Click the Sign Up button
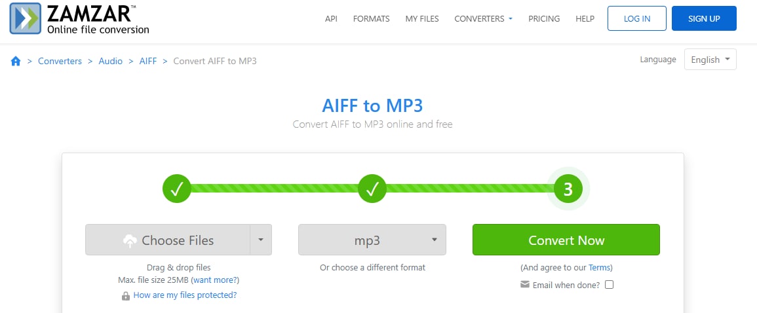Image resolution: width=757 pixels, height=313 pixels. coord(704,18)
